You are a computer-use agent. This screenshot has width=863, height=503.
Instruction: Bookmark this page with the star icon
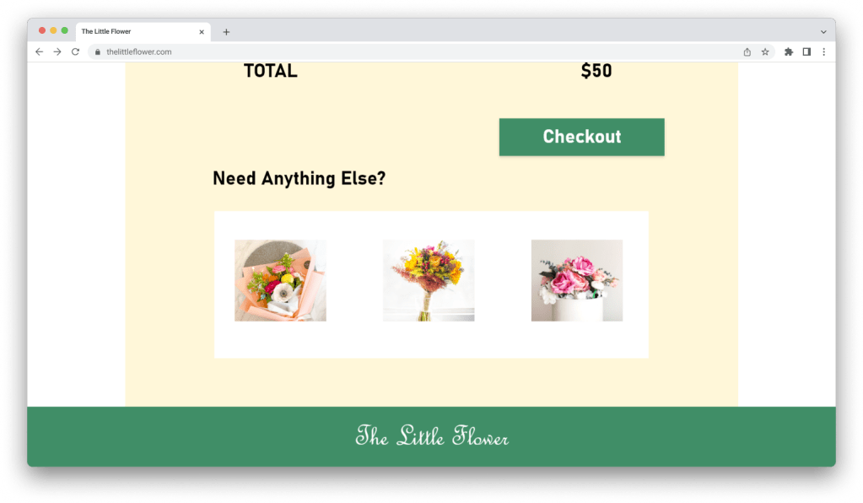tap(765, 51)
